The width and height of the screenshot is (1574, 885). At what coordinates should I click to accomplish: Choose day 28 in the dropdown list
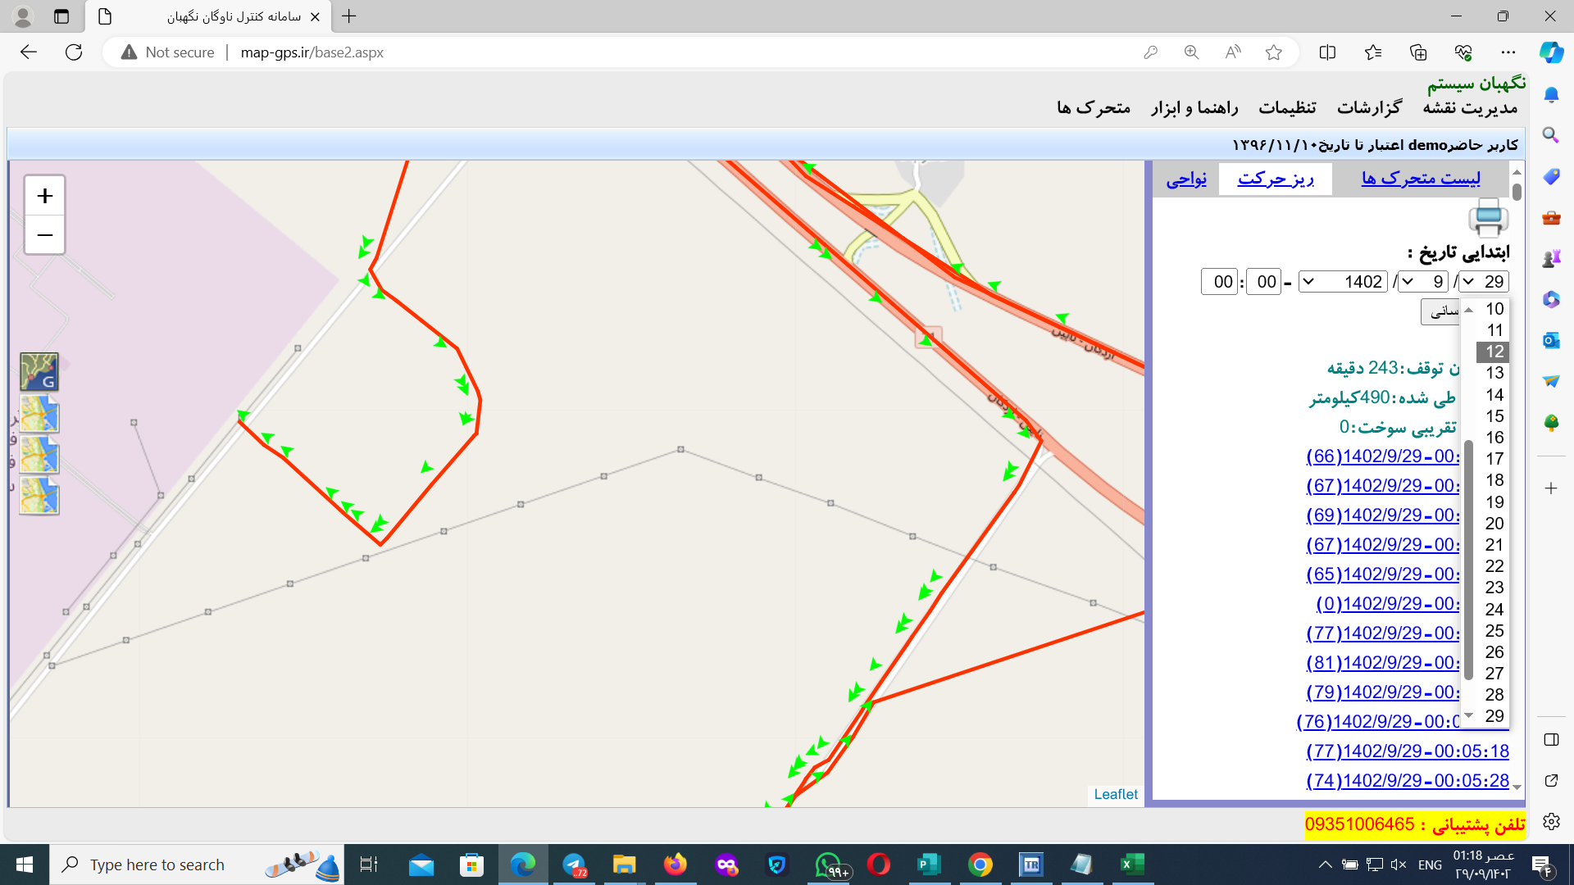1493,694
